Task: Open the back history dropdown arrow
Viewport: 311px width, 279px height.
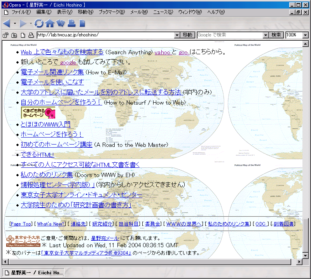Action: [15, 24]
